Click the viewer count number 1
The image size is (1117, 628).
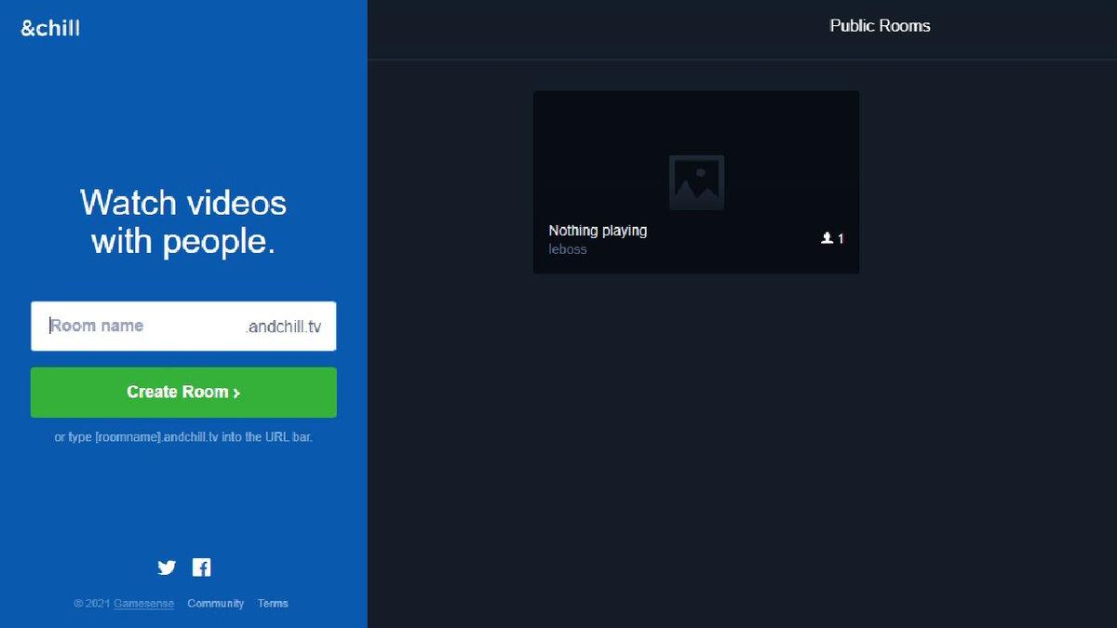coord(841,239)
